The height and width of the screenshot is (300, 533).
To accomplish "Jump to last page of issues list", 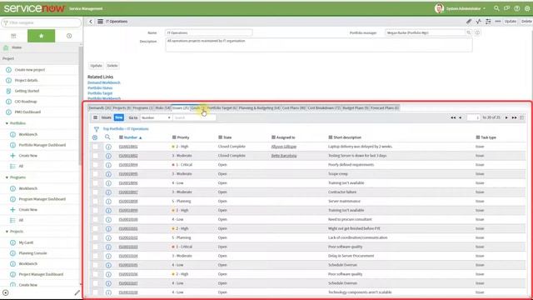I will (515, 117).
